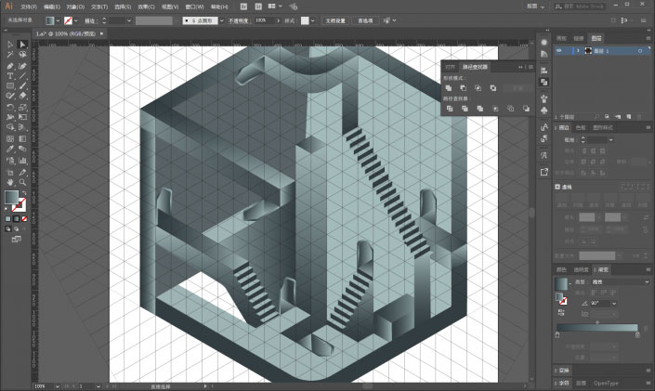Viewport: 655px width, 391px height.
Task: Open brush definition dropdown
Action: (x=222, y=20)
